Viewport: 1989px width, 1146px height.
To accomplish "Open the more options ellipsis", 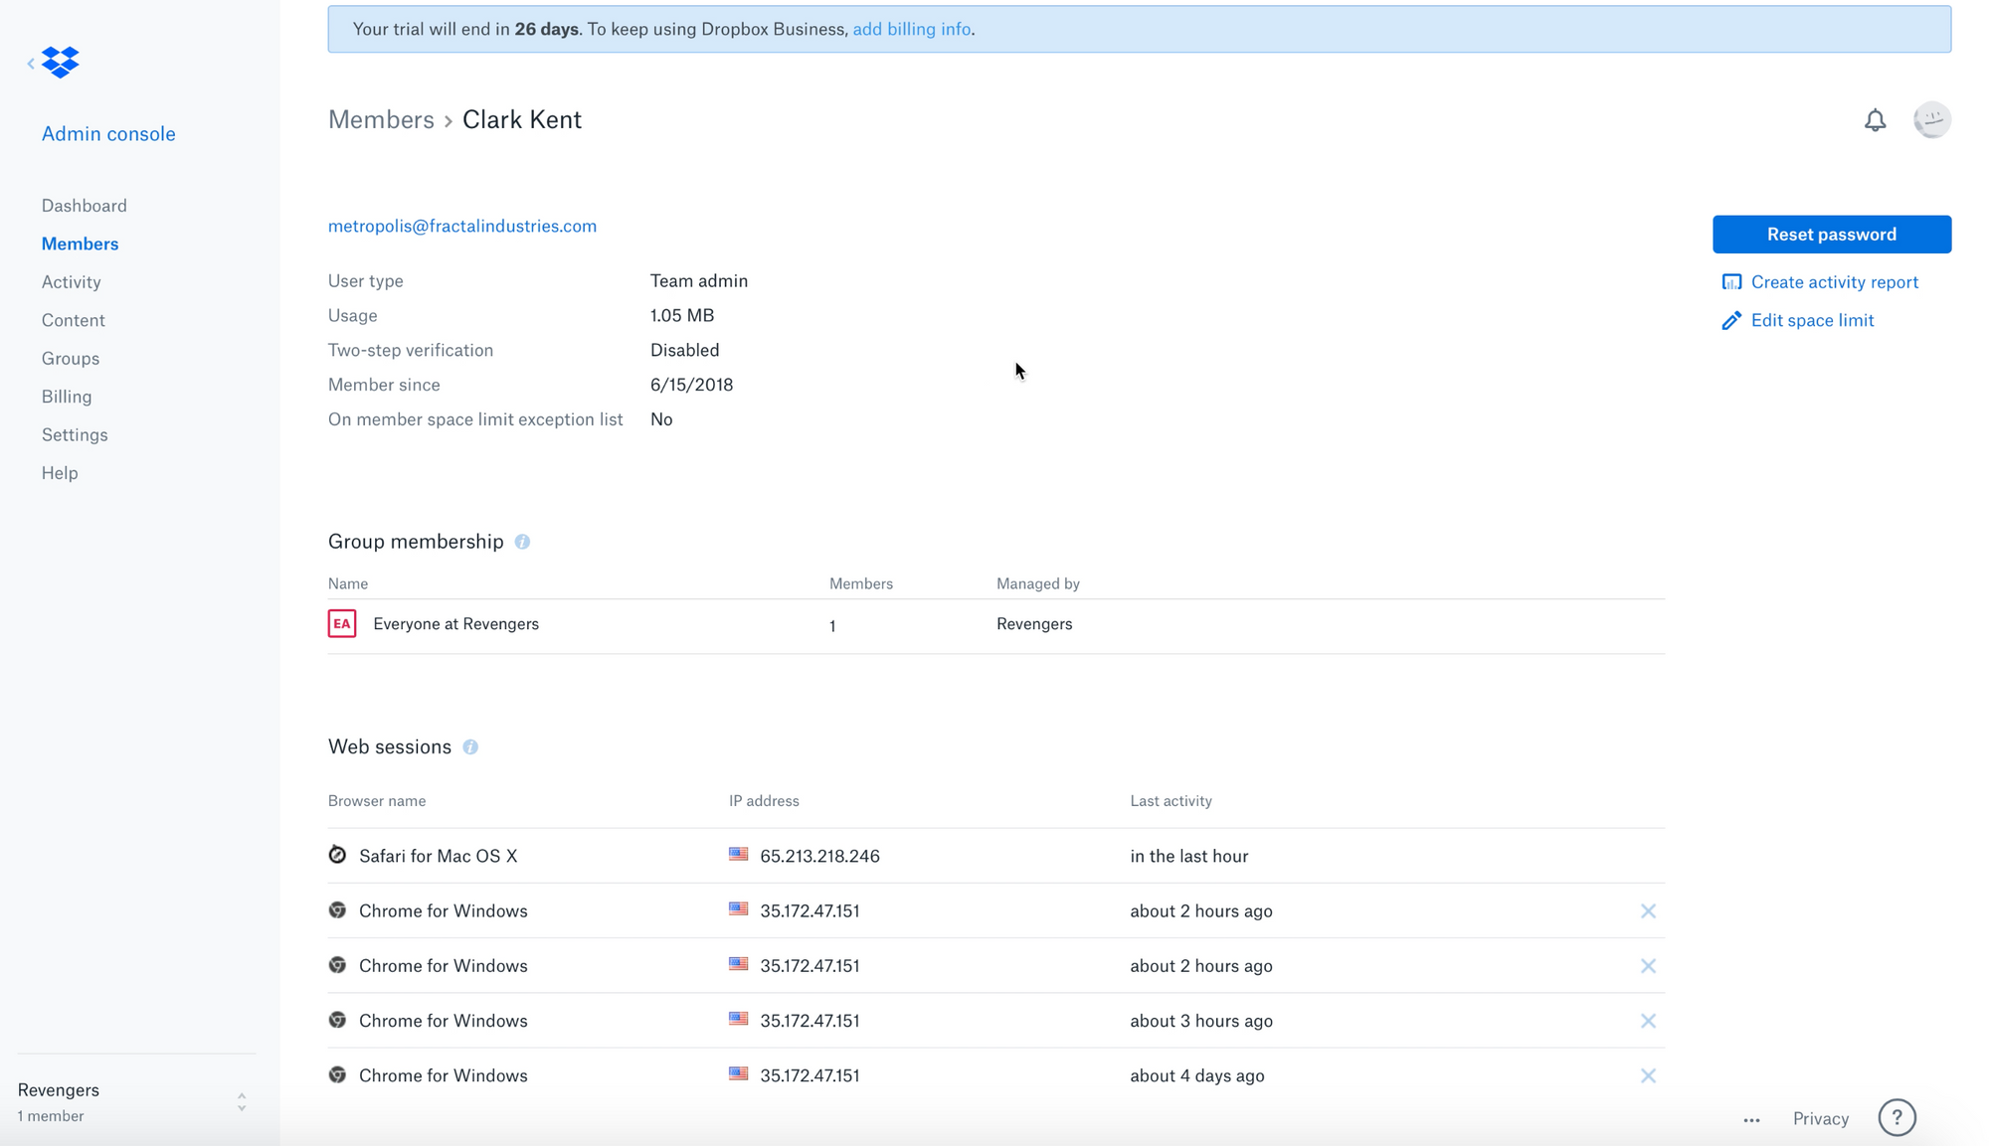I will tap(1751, 1120).
